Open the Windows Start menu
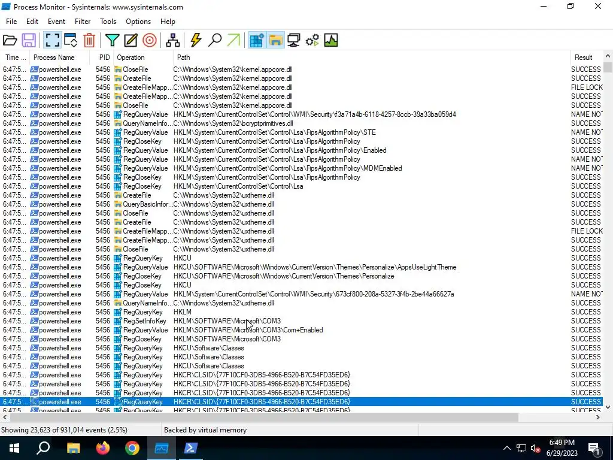The image size is (613, 460). click(x=14, y=448)
